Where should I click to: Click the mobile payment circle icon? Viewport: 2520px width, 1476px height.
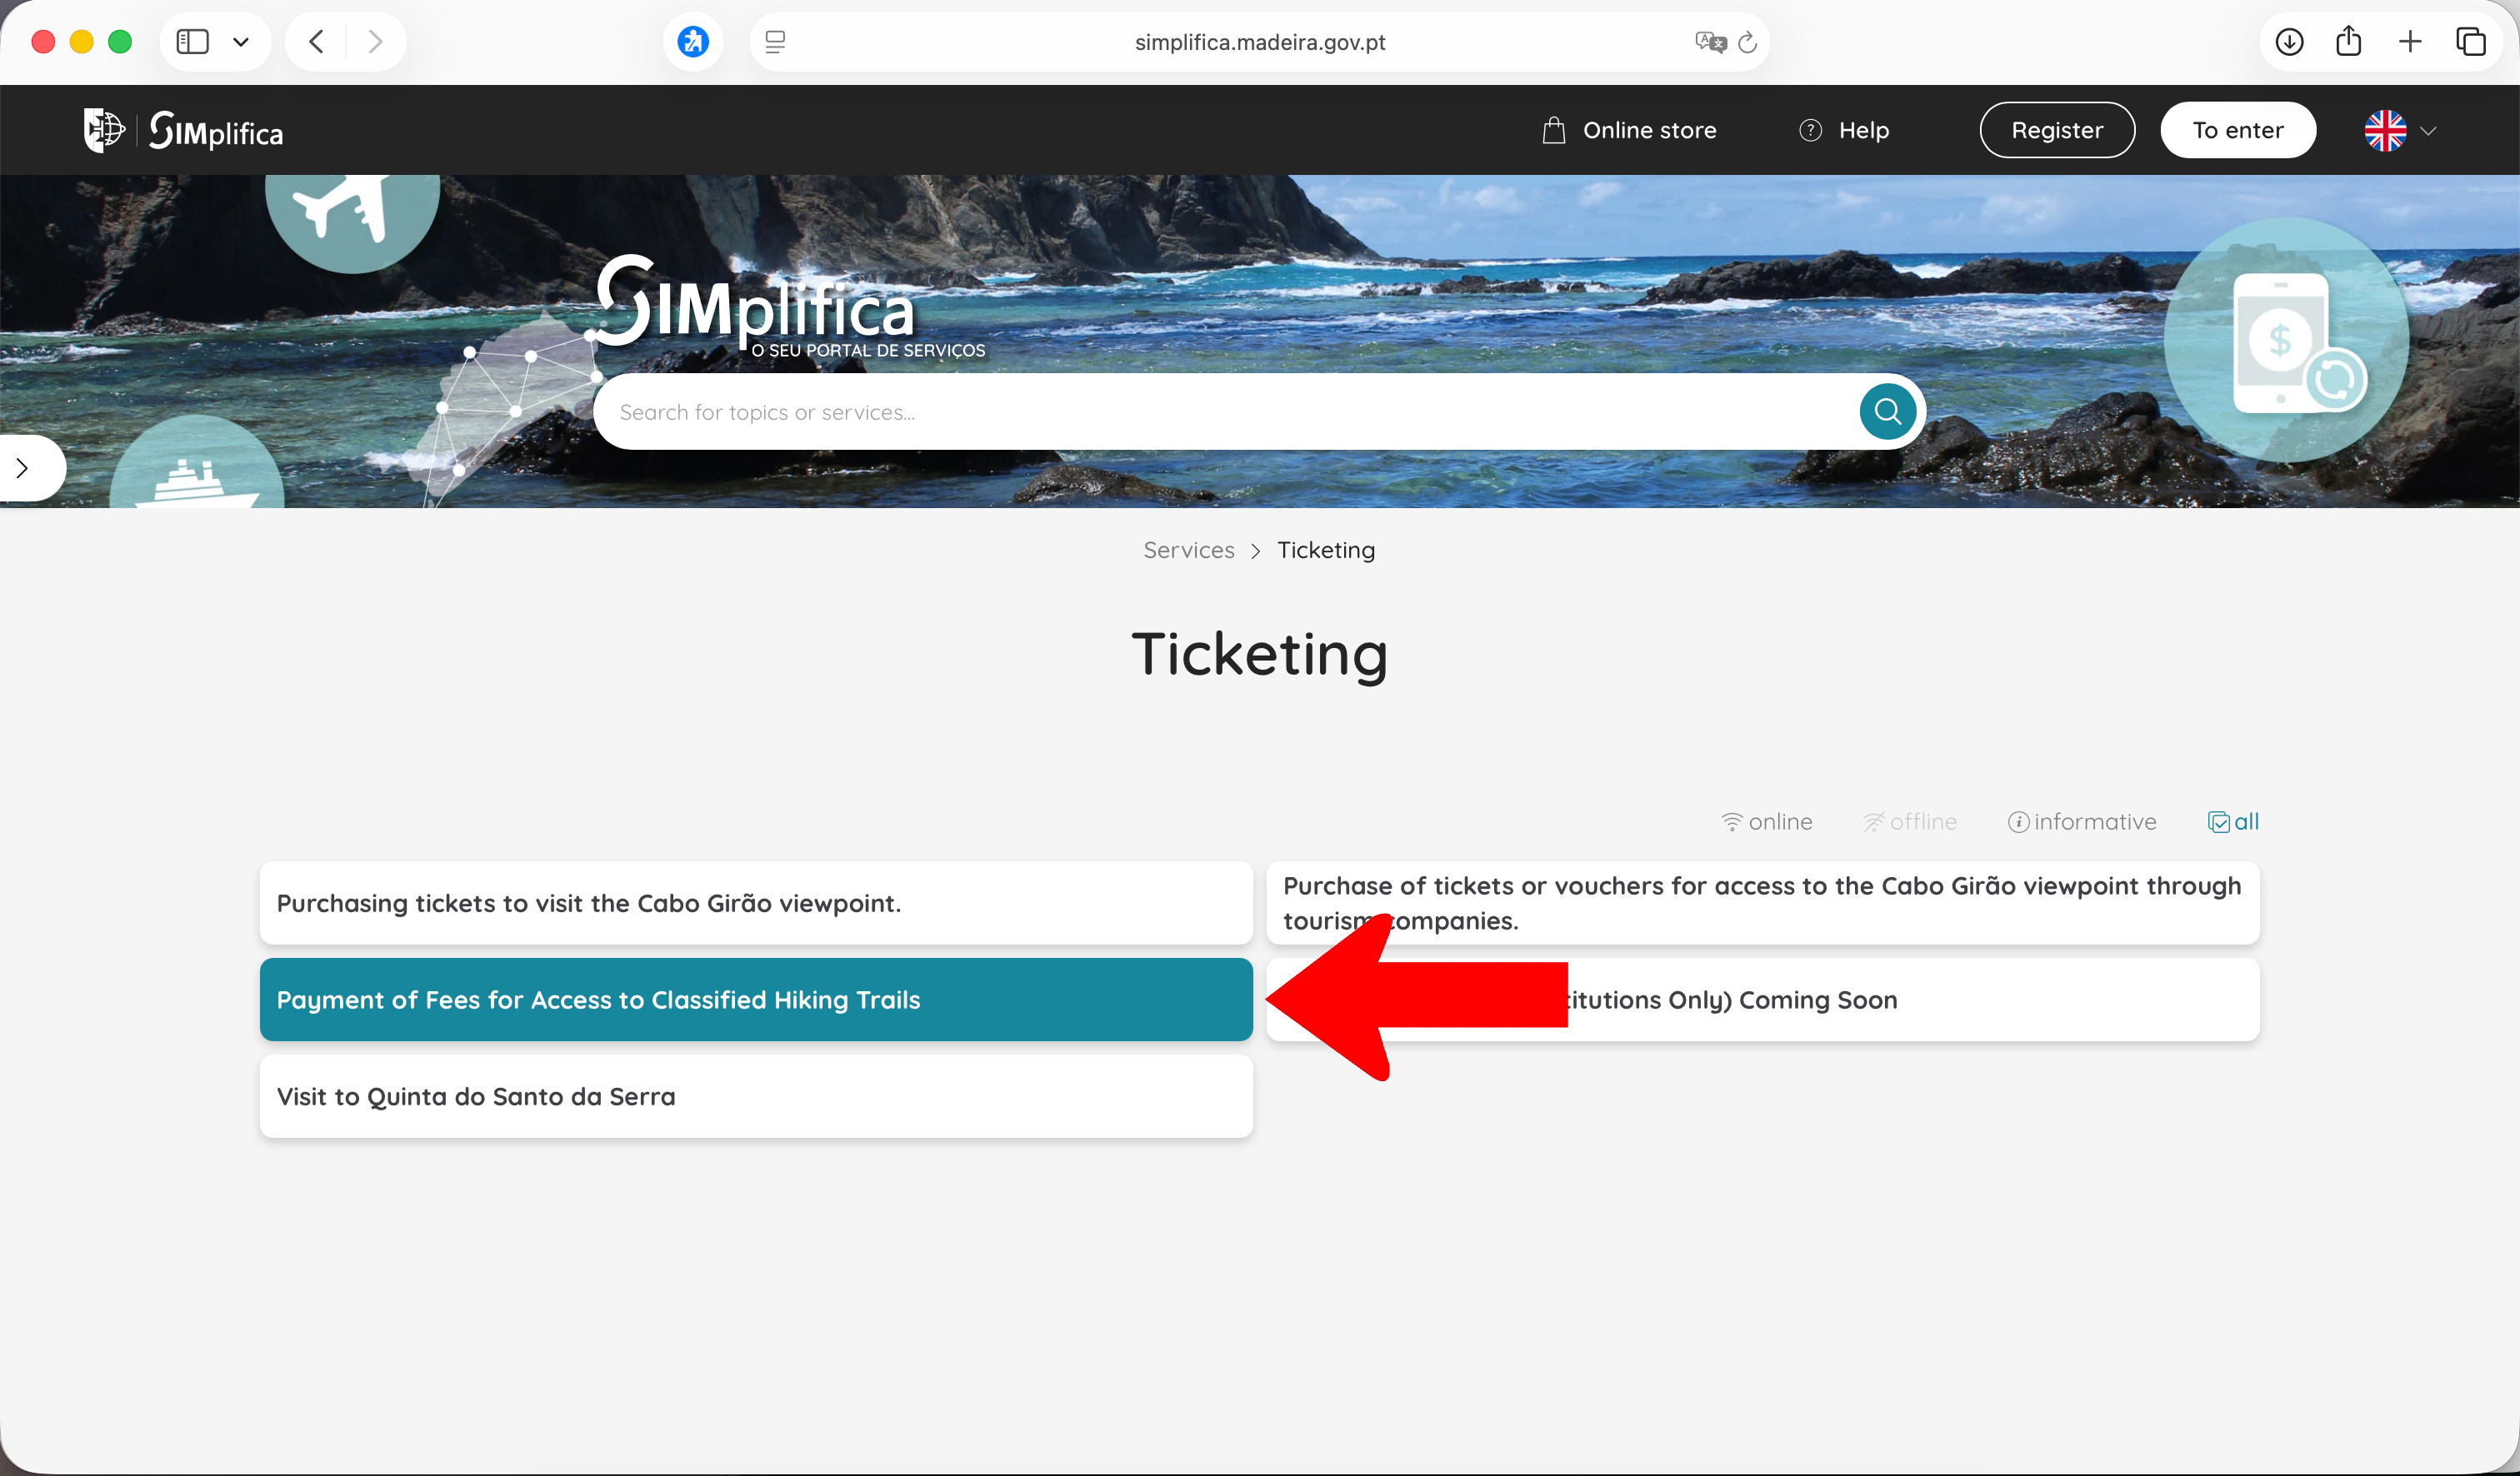[2287, 341]
